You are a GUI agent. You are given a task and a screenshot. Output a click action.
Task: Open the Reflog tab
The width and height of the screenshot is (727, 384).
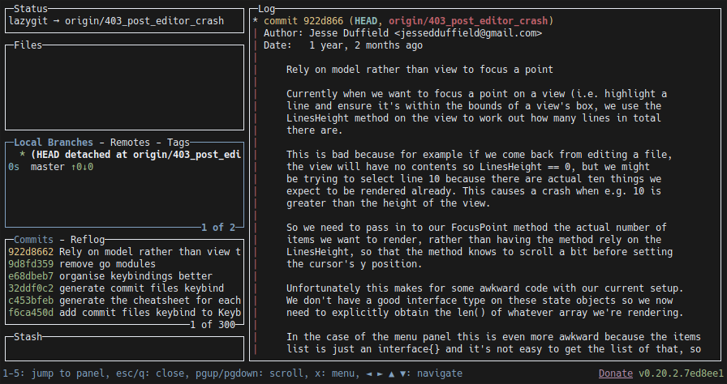point(88,240)
